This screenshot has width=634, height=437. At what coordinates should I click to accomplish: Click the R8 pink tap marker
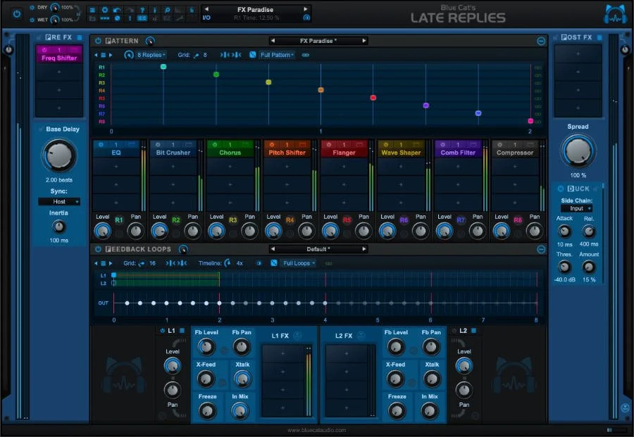tap(530, 121)
